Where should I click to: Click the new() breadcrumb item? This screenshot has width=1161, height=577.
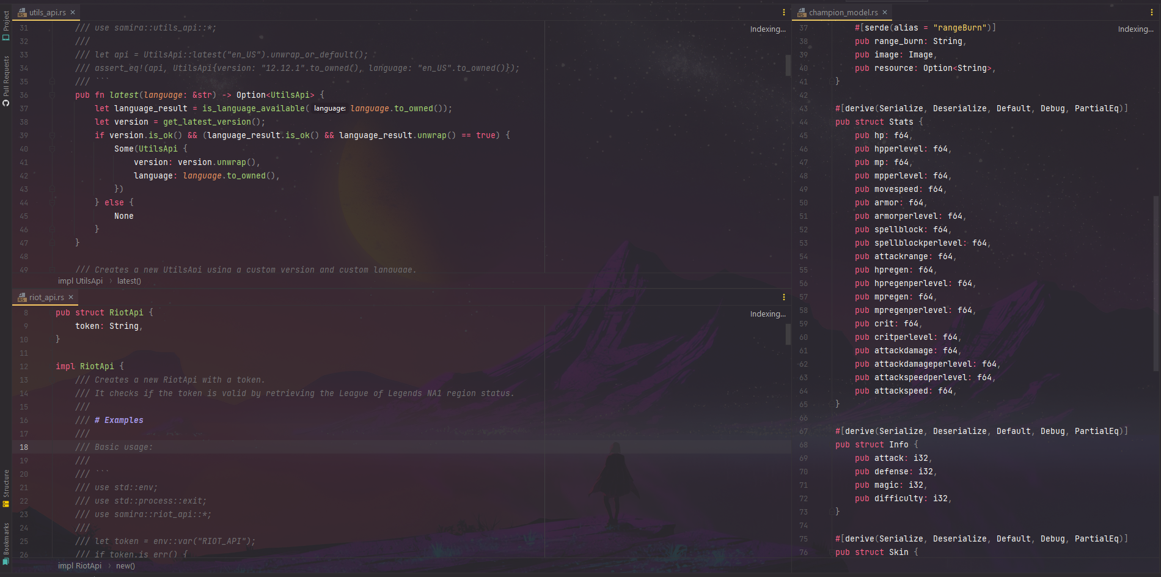coord(125,565)
